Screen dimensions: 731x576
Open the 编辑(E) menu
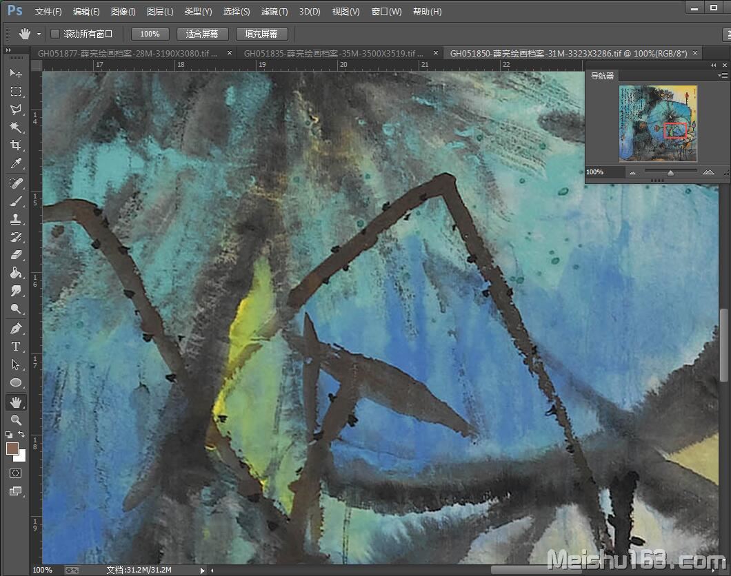point(86,12)
